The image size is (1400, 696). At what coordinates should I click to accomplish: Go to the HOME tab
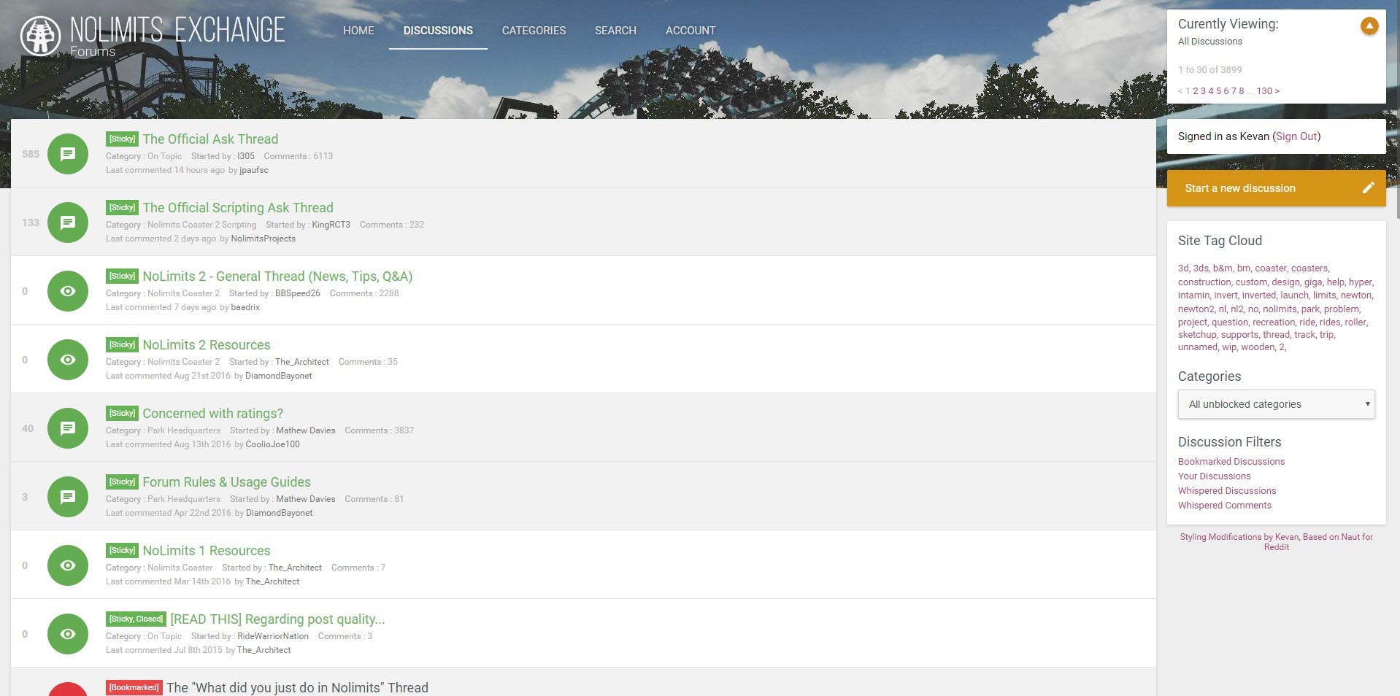click(358, 31)
